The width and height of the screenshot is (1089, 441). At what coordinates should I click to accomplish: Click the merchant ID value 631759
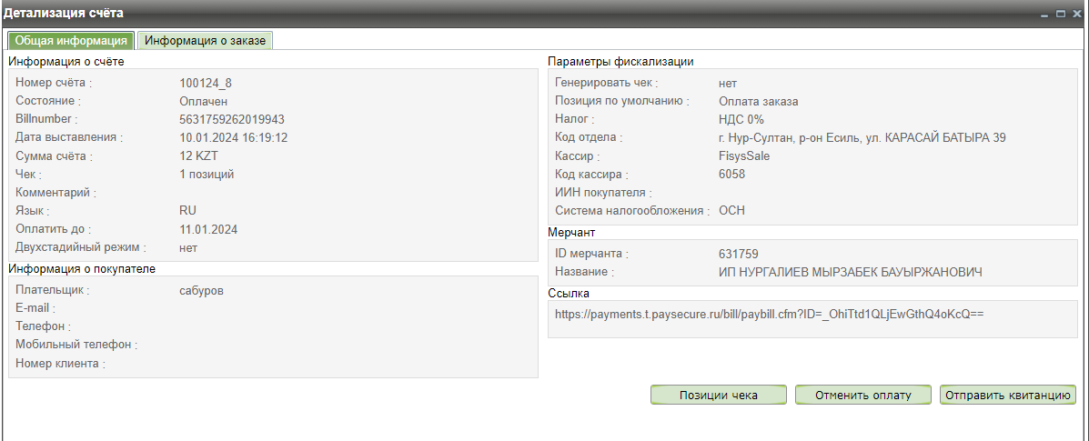(738, 254)
